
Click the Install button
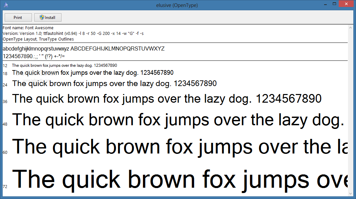(x=48, y=18)
